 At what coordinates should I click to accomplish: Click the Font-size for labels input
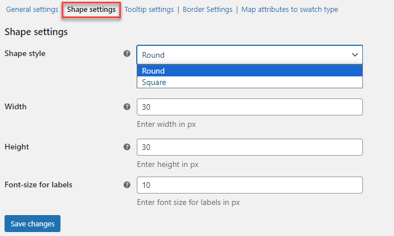pos(249,185)
